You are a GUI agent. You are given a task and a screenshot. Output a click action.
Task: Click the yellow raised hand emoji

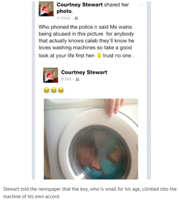pos(99,55)
